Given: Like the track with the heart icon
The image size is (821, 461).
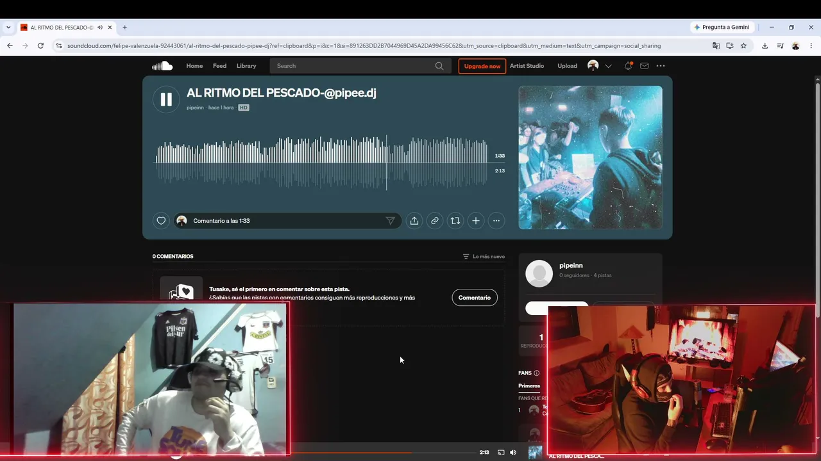Looking at the screenshot, I should (x=161, y=221).
